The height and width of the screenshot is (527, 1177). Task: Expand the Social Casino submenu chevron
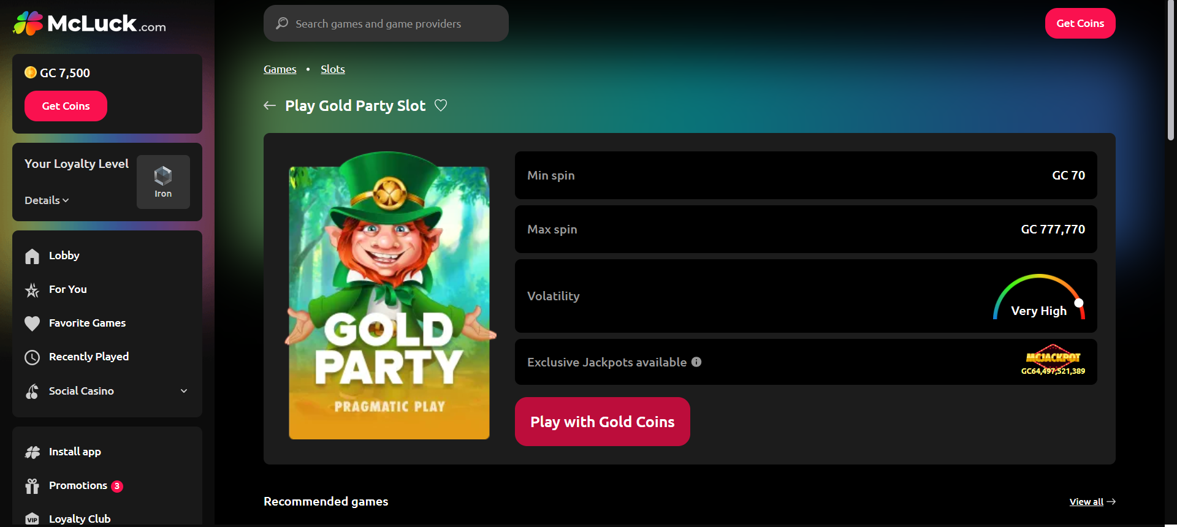pos(184,391)
